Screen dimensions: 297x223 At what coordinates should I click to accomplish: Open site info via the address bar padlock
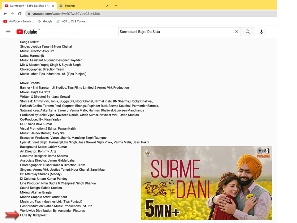[29, 14]
